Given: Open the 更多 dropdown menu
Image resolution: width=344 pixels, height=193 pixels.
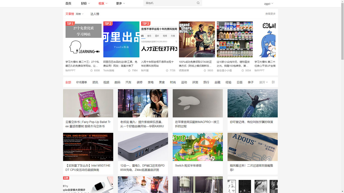Looking at the screenshot, I should pyautogui.click(x=120, y=3).
